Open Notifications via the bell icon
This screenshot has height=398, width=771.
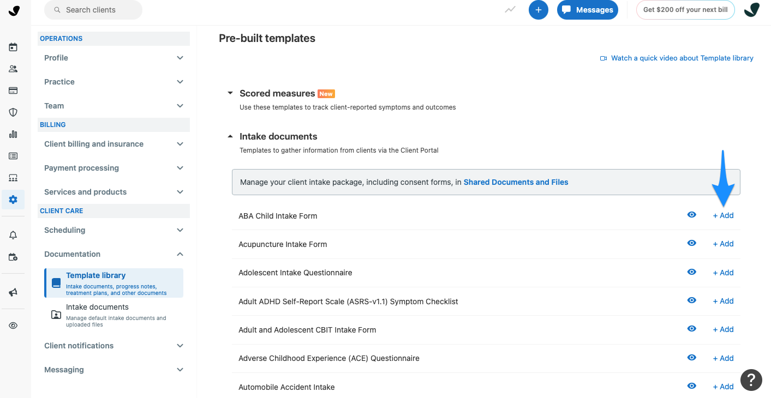tap(13, 234)
